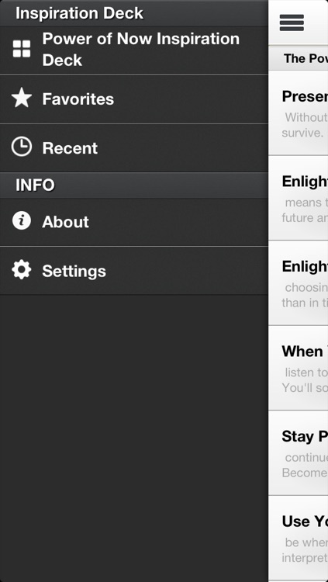Select the Recent menu entry

point(134,147)
